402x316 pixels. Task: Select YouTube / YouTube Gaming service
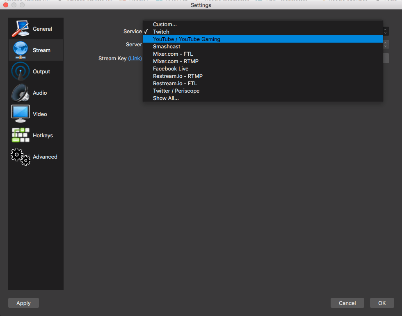[x=263, y=39]
